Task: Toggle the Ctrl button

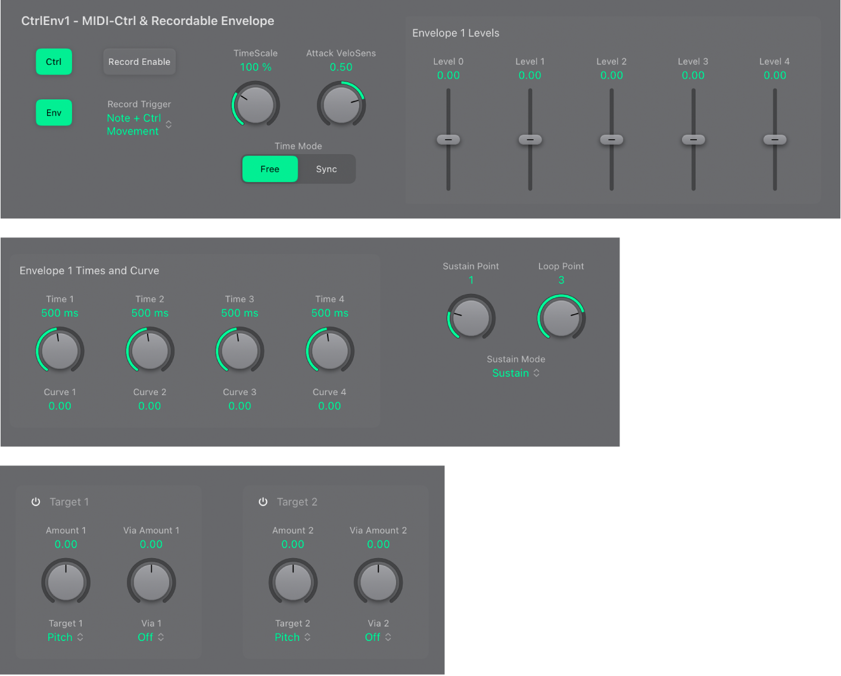Action: (54, 62)
